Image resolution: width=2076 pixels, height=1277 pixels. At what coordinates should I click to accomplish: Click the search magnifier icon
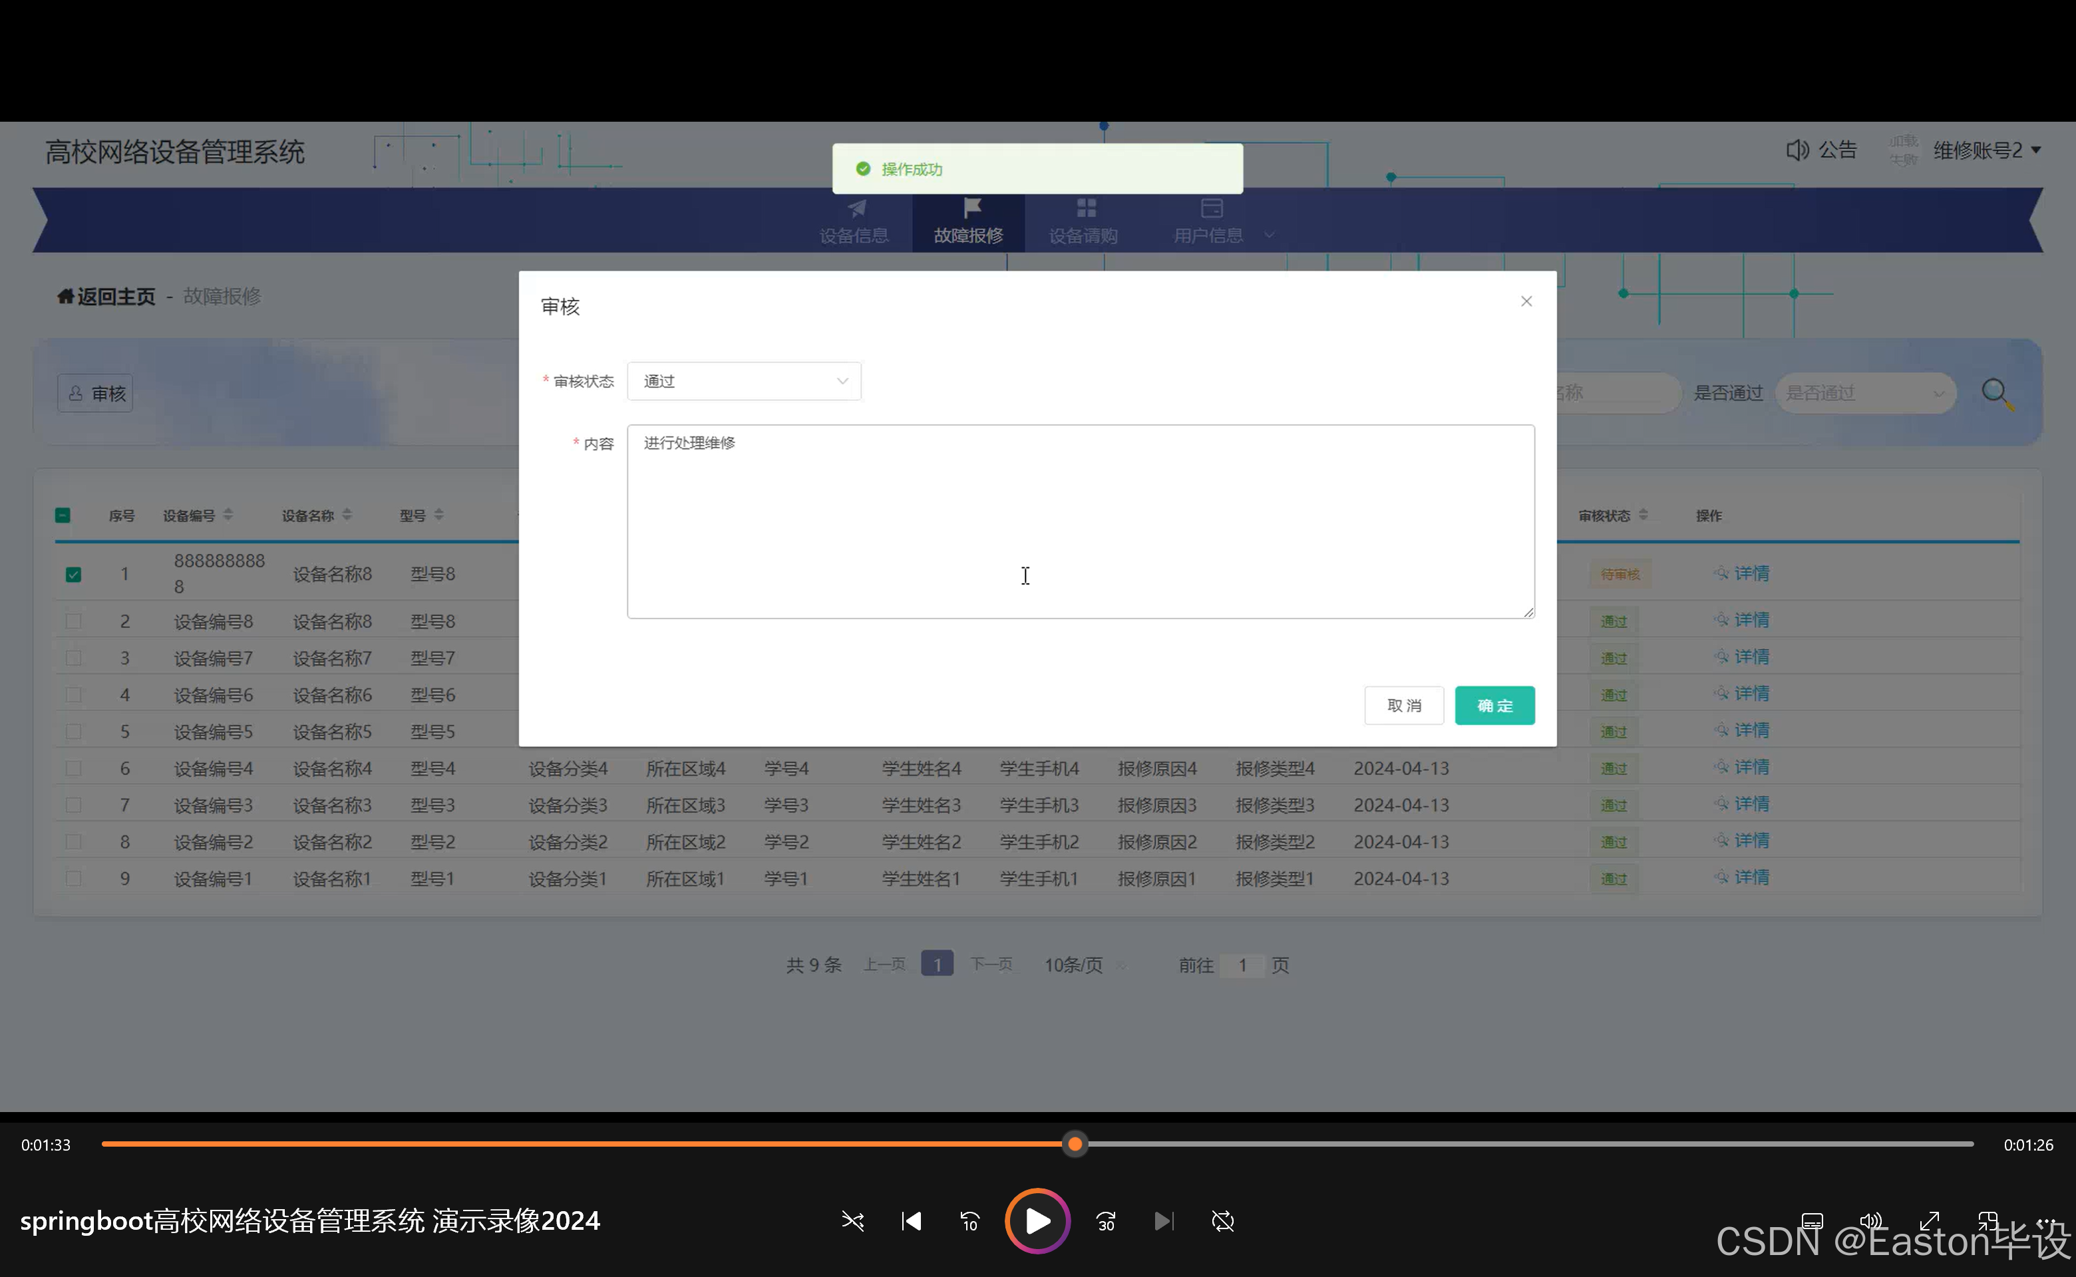coord(1997,394)
